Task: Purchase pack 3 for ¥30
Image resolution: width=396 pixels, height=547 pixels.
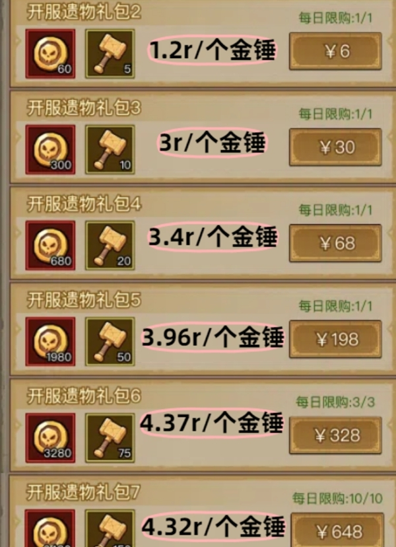Action: 335,147
